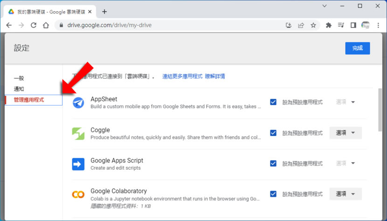
Task: Click the Google Colaboratory app name
Action: point(119,191)
